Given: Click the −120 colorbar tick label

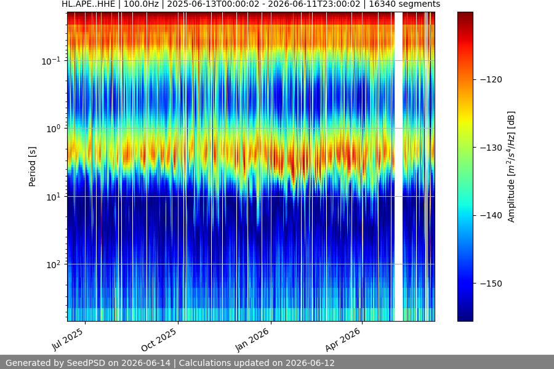Looking at the screenshot, I should tap(491, 79).
